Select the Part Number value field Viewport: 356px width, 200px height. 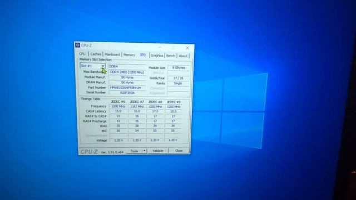click(x=127, y=88)
